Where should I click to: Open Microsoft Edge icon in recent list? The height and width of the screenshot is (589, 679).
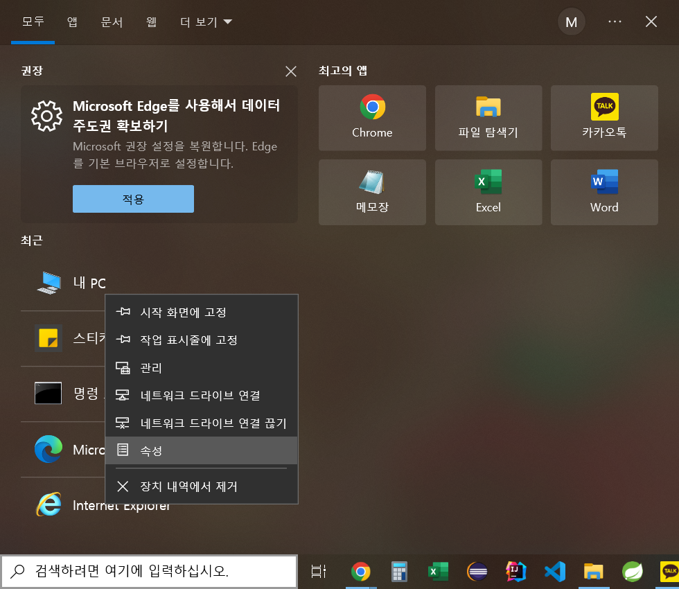[48, 449]
